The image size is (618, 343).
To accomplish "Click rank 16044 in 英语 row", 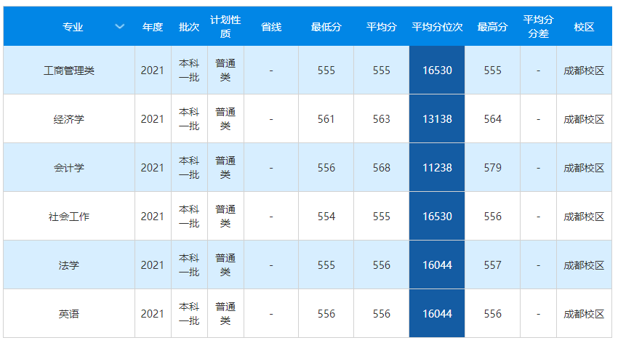I will coord(437,314).
